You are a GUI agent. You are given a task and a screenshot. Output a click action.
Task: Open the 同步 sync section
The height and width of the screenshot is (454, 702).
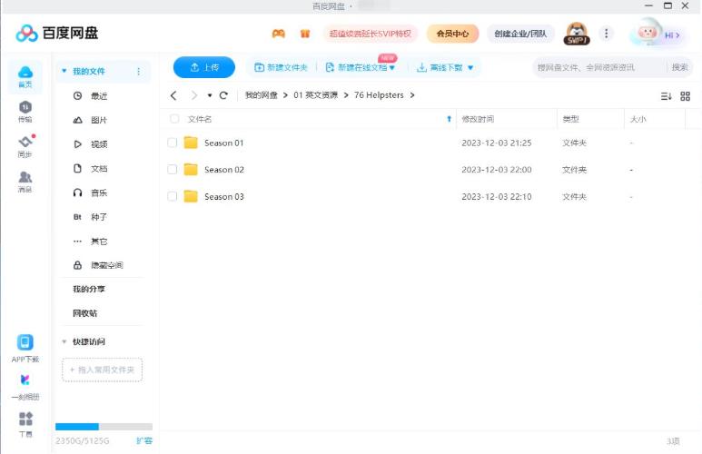click(25, 146)
